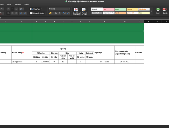Apply the Good cell style
The height and width of the screenshot is (128, 169).
[x=120, y=9]
